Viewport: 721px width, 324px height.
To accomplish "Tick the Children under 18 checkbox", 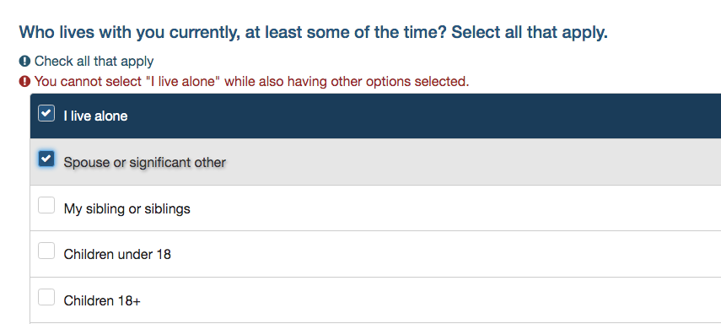I will 46,251.
